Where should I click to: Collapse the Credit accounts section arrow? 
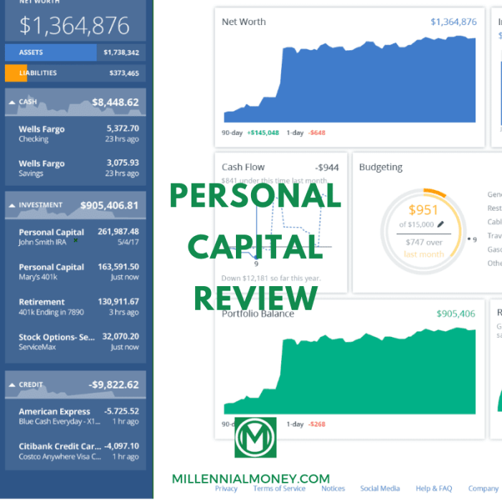12,385
